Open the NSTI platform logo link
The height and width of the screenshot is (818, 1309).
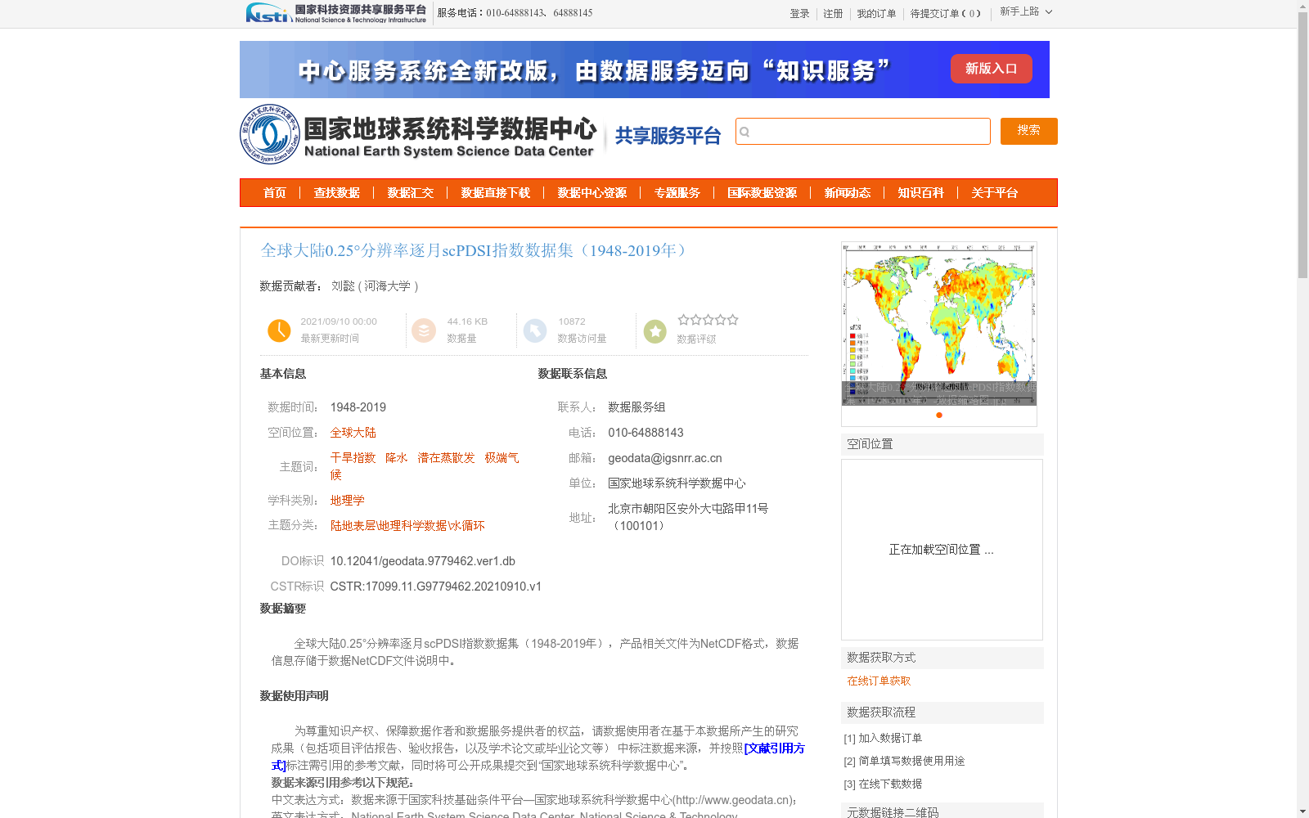tap(336, 13)
